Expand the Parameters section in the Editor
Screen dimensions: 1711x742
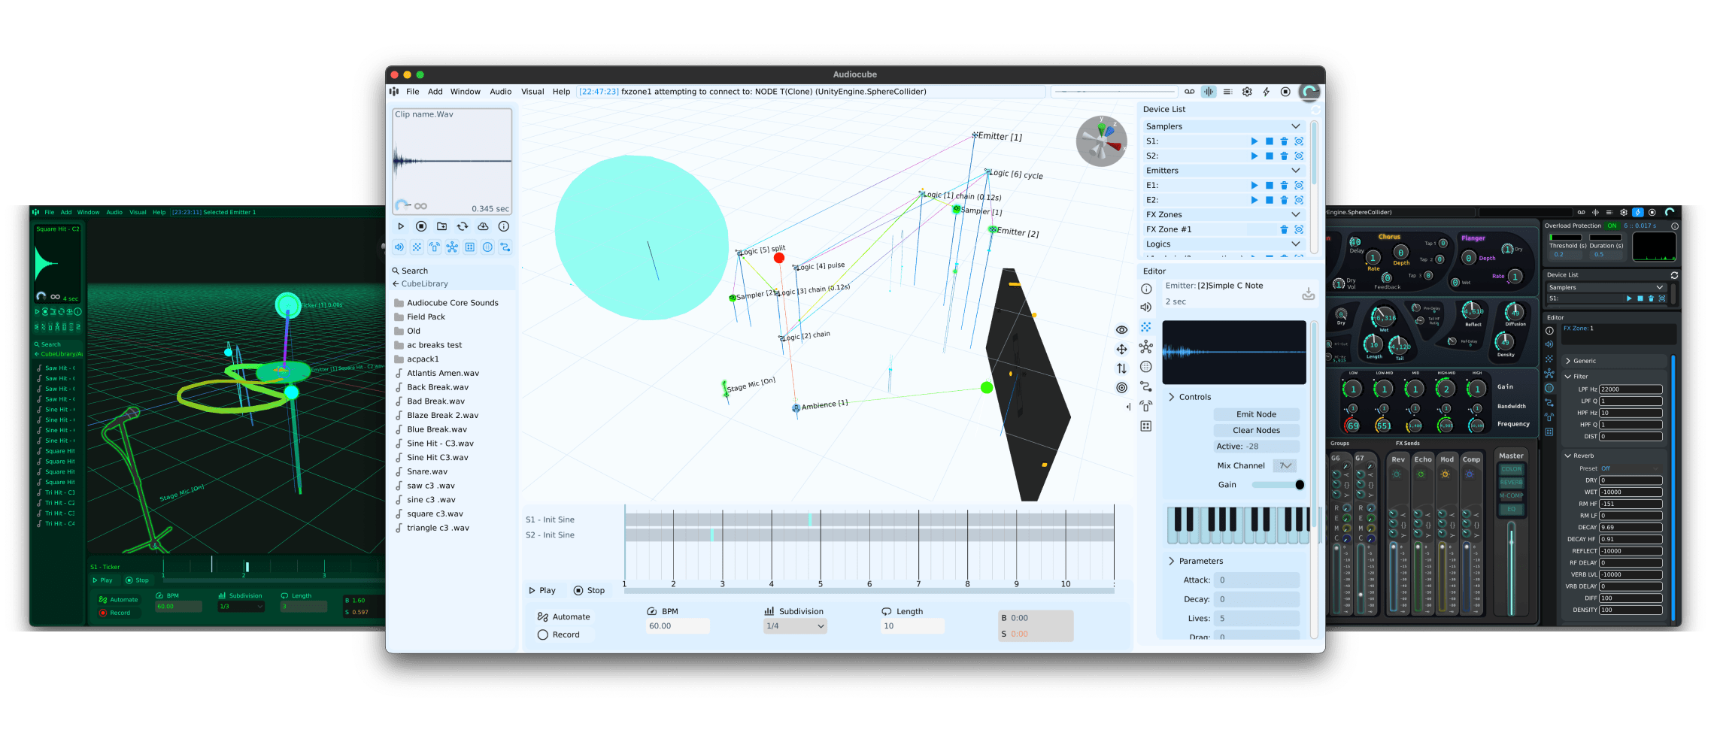[x=1172, y=560]
